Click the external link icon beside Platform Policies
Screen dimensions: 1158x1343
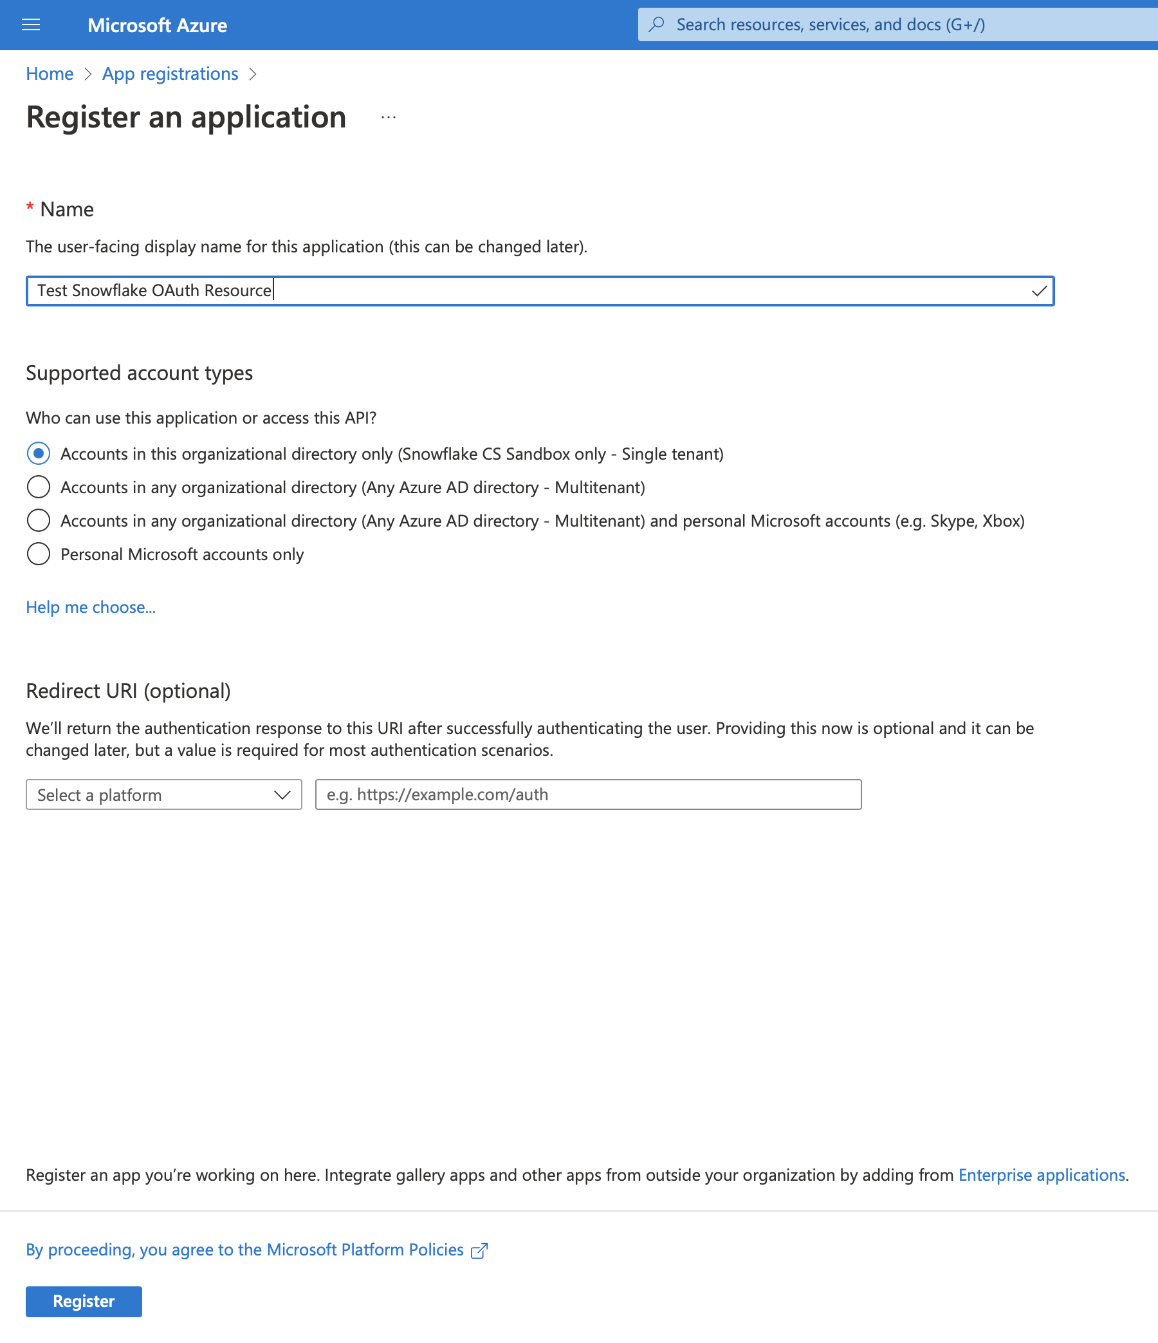pos(479,1250)
